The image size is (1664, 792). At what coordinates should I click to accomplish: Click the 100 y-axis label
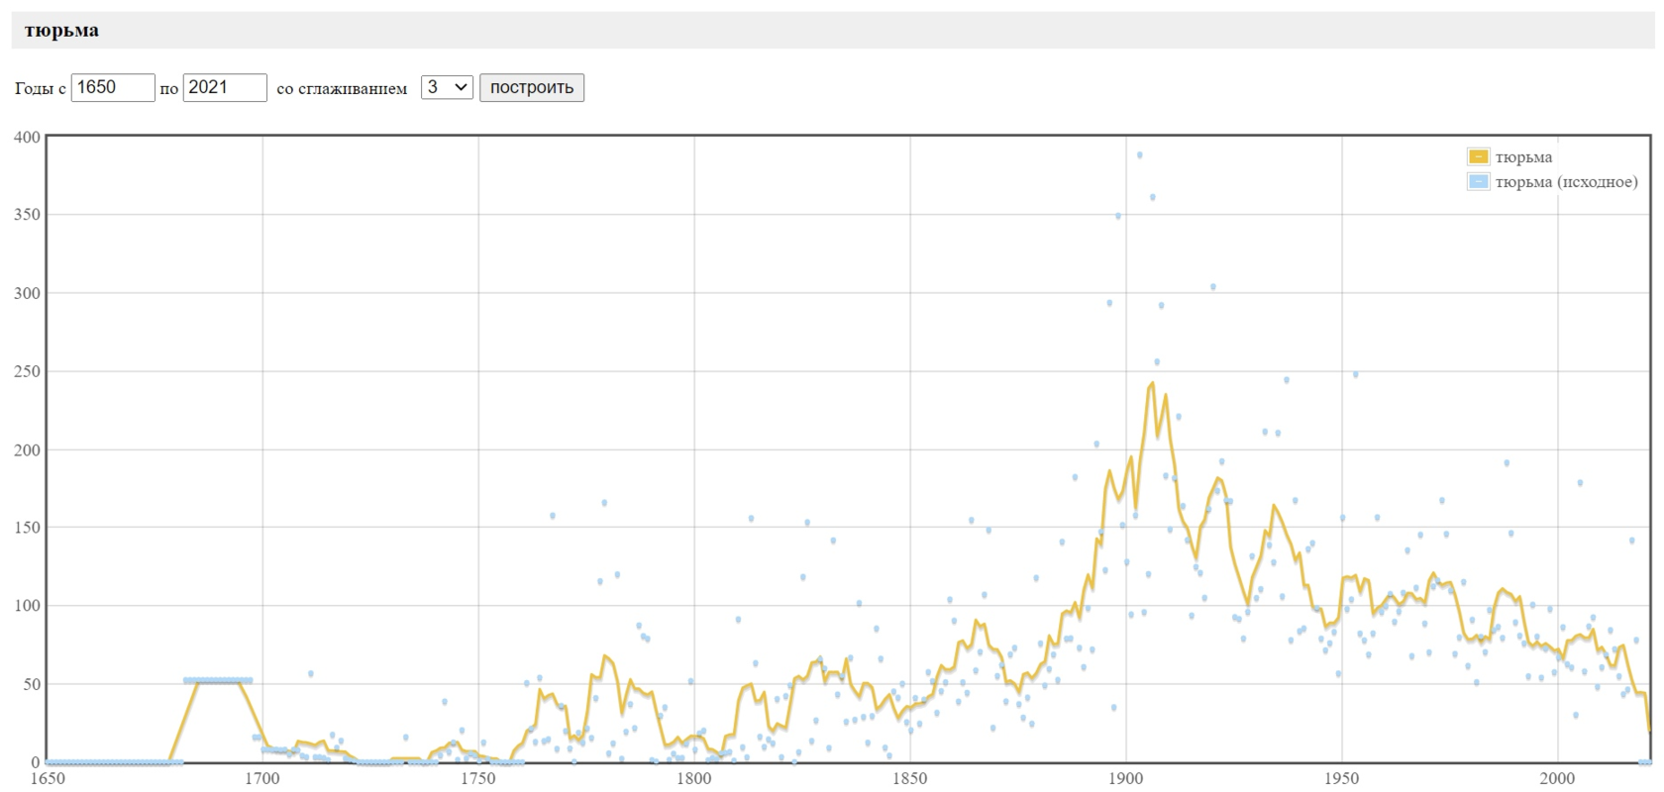(x=28, y=606)
